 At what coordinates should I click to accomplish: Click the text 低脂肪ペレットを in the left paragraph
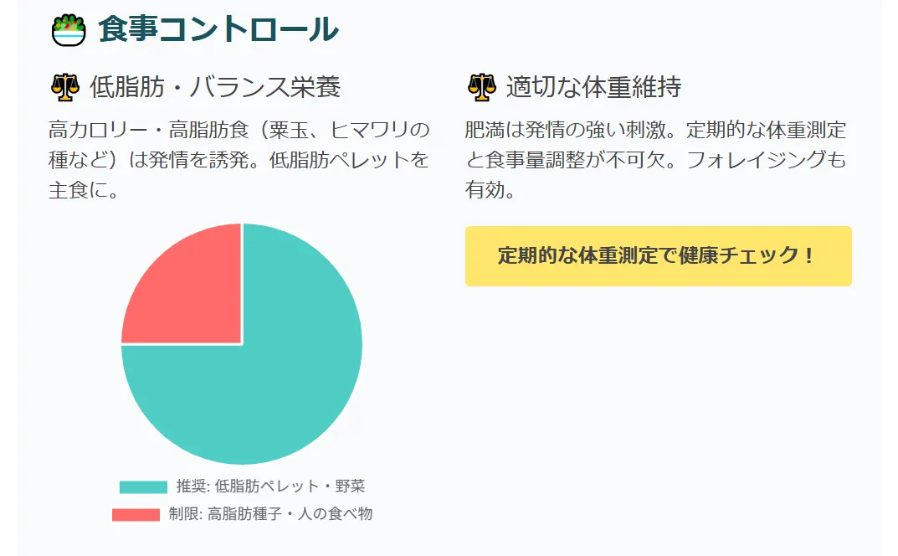(349, 160)
